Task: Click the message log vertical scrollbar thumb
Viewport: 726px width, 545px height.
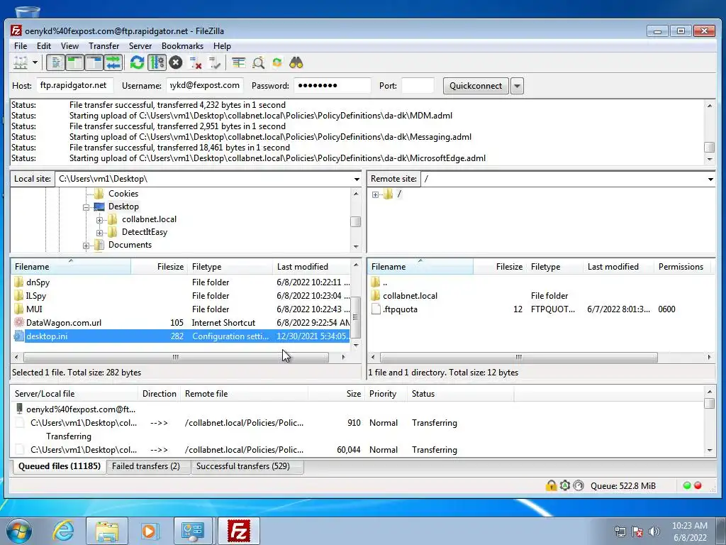Action: pos(709,147)
